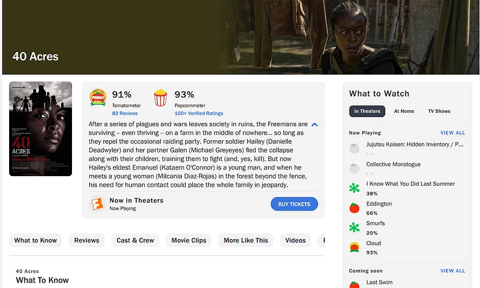Image resolution: width=480 pixels, height=288 pixels.
Task: Click the red tomato icon beside Eddington
Action: [x=354, y=208]
